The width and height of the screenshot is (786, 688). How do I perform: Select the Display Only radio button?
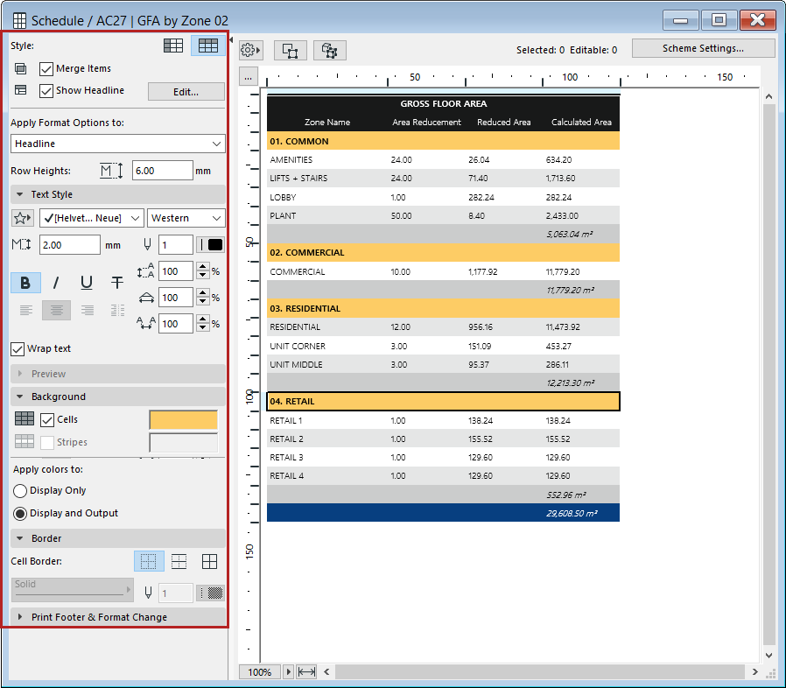coord(20,491)
